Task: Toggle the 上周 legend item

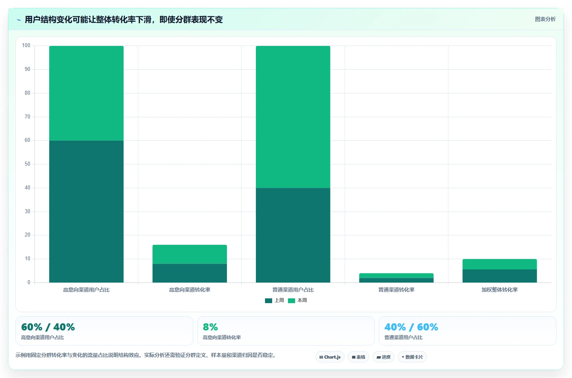Action: point(275,300)
